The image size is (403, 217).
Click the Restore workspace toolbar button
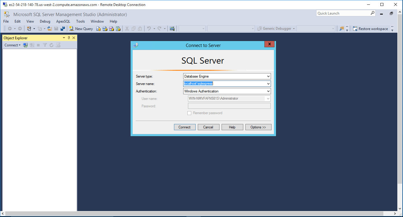coord(370,29)
